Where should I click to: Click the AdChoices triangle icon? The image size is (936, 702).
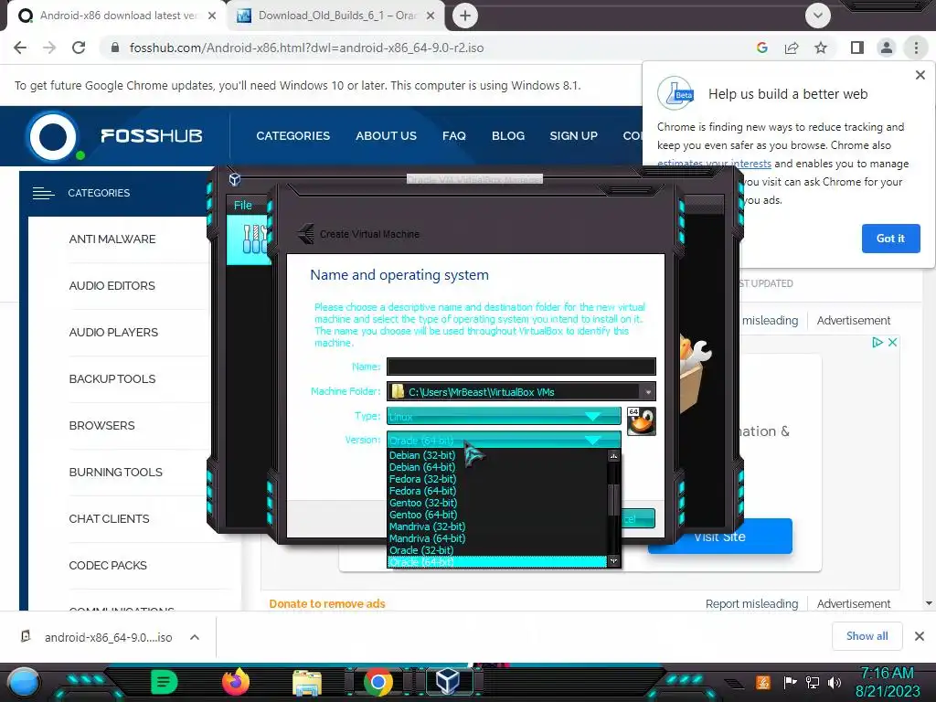[x=877, y=342]
